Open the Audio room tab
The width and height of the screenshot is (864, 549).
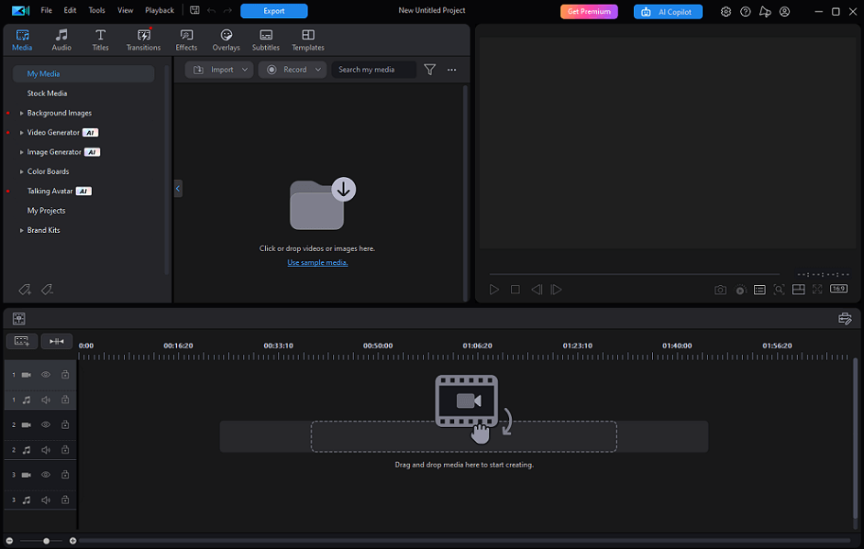(61, 40)
